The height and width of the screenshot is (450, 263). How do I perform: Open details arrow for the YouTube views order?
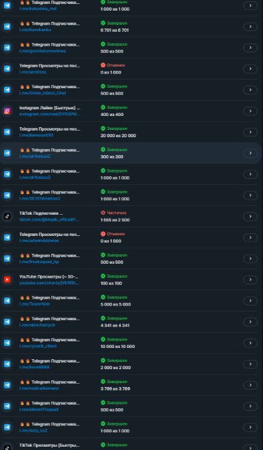[x=250, y=280]
